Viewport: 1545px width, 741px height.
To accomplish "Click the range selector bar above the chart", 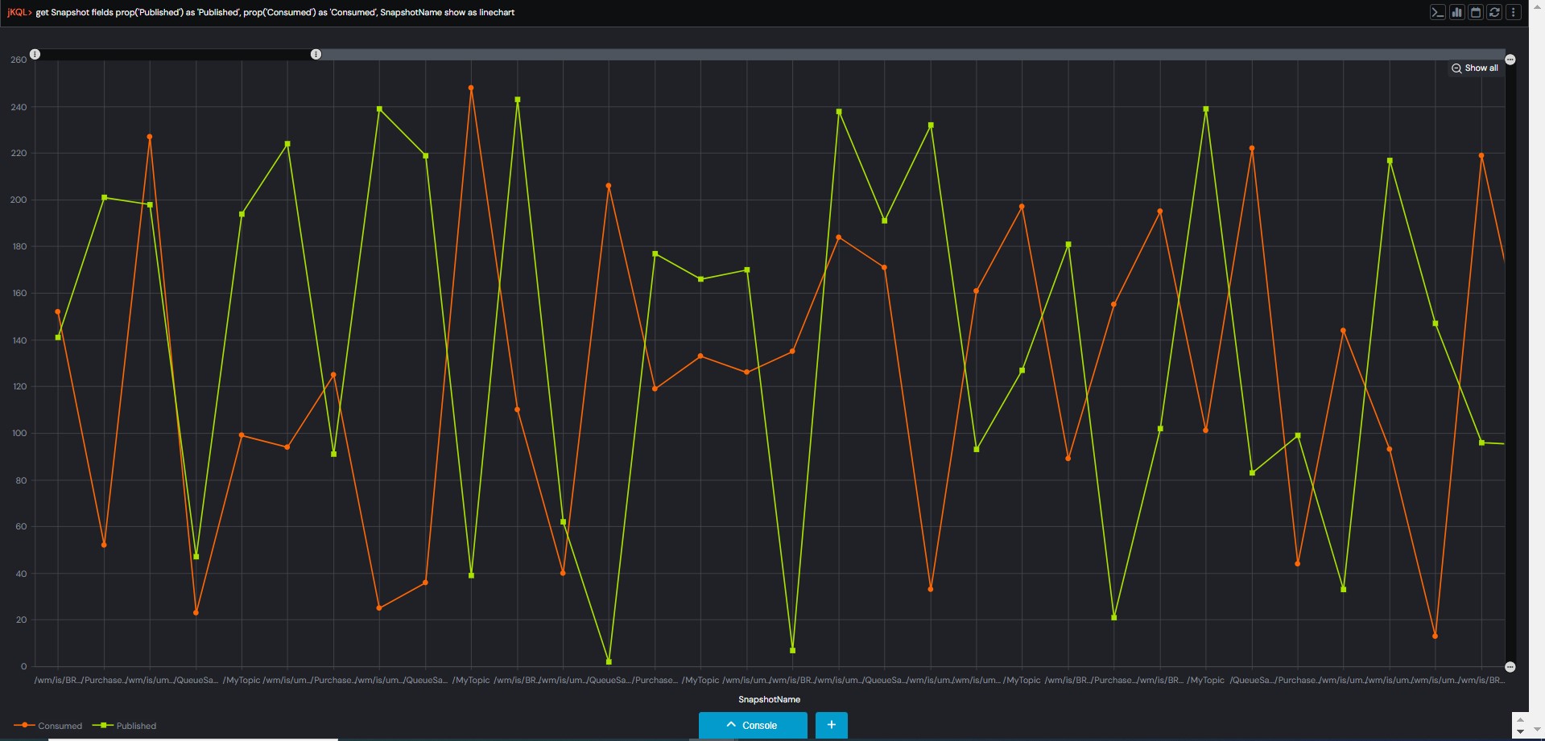I will (x=725, y=54).
